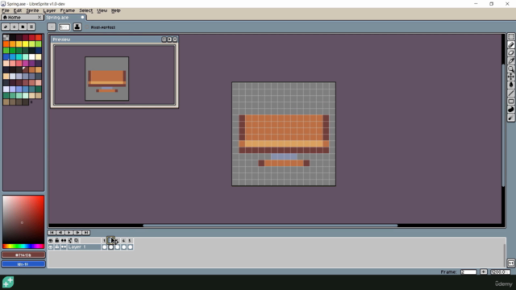Open the Sprite menu
Viewport: 516px width, 290px height.
[x=32, y=10]
